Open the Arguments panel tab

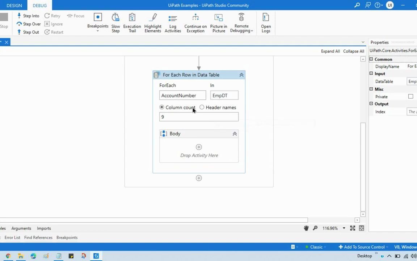(21, 228)
